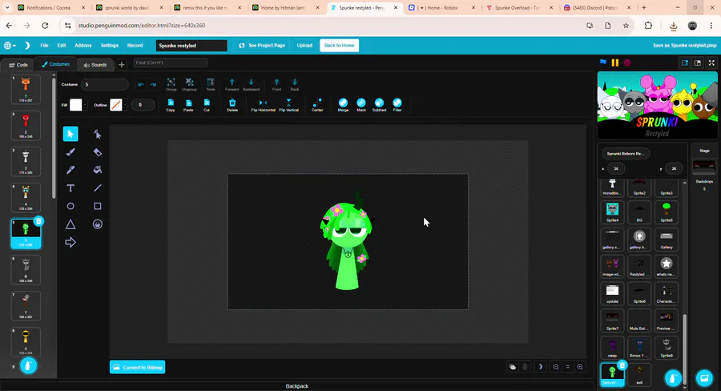This screenshot has width=721, height=391.
Task: Click the Filter shapes icon
Action: pos(397,105)
